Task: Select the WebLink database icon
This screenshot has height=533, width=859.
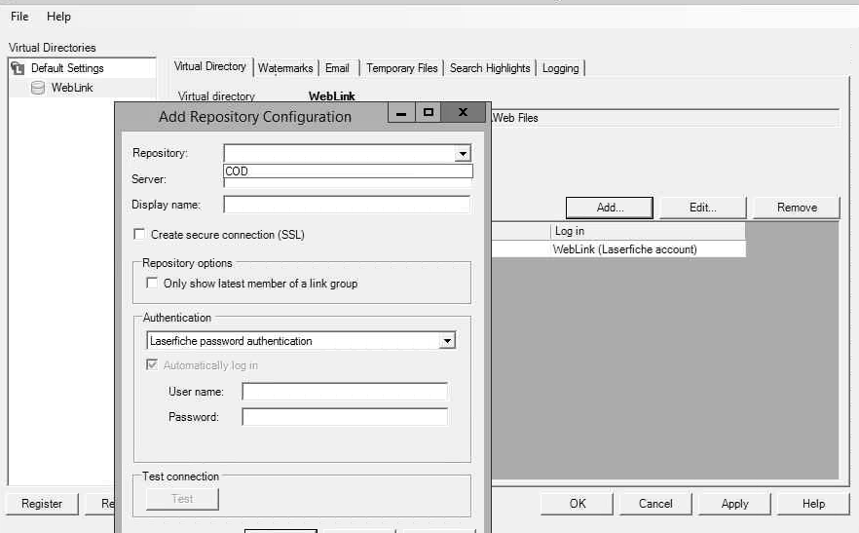Action: [x=38, y=88]
